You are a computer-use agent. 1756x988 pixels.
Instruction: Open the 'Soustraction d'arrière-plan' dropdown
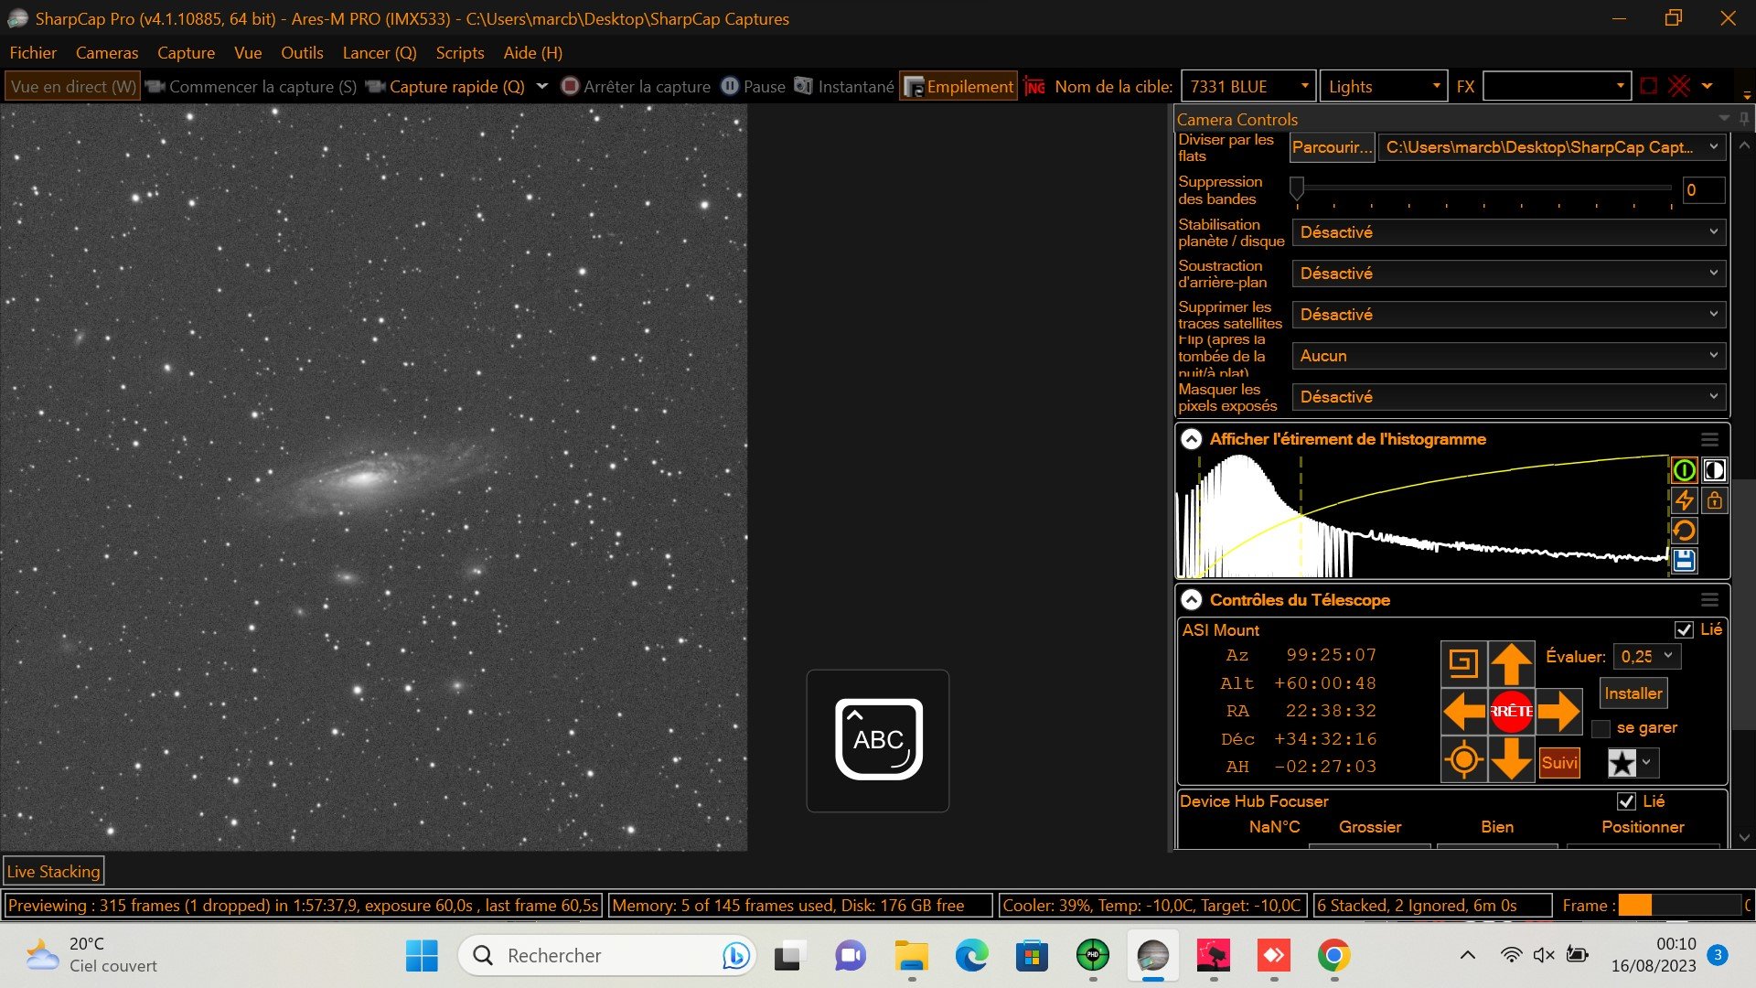[x=1509, y=274]
